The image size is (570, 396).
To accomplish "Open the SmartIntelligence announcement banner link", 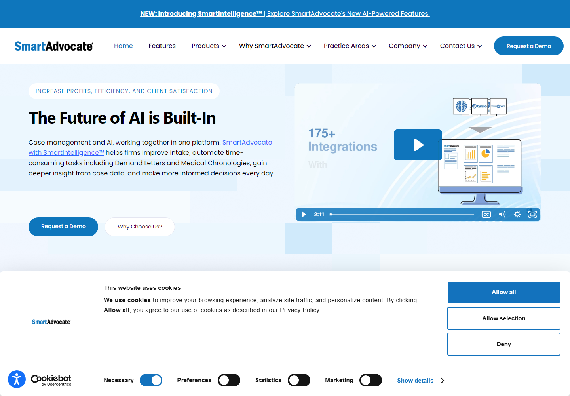I will (285, 14).
